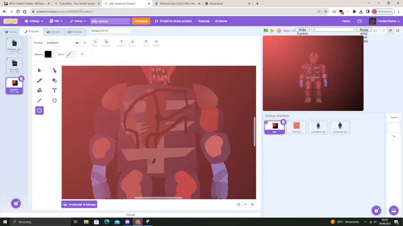The height and width of the screenshot is (226, 403).
Task: Open the Chrome tab search chevron
Action: [369, 3]
